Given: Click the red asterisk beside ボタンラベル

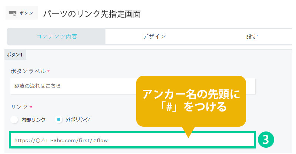Looking at the screenshot, I should (x=48, y=71).
